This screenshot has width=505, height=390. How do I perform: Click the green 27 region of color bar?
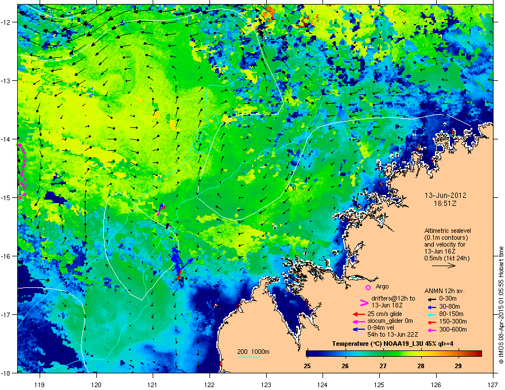coord(383,354)
